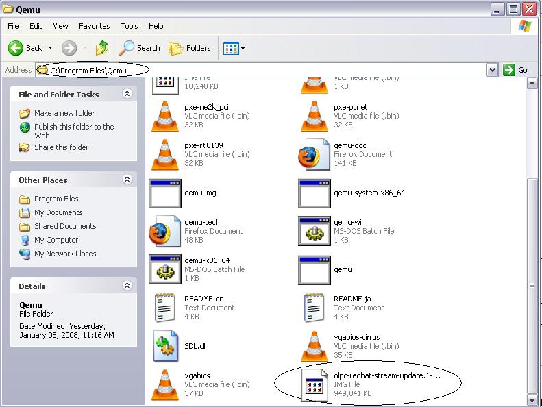Open the Favorites menu
Image resolution: width=542 pixels, height=407 pixels.
[94, 26]
